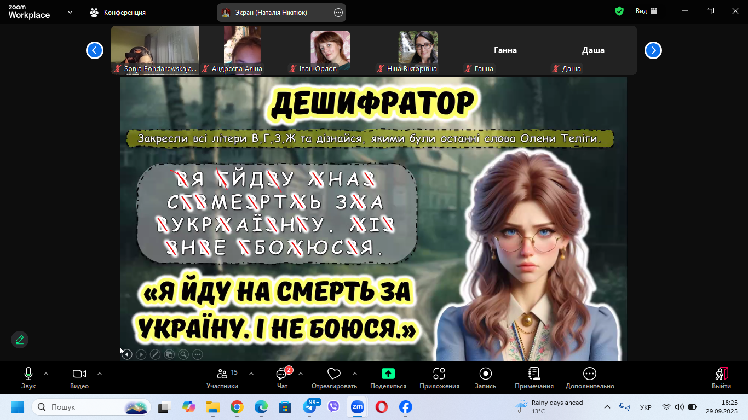Expand video options arrow next to camera
Image resolution: width=748 pixels, height=420 pixels.
100,374
